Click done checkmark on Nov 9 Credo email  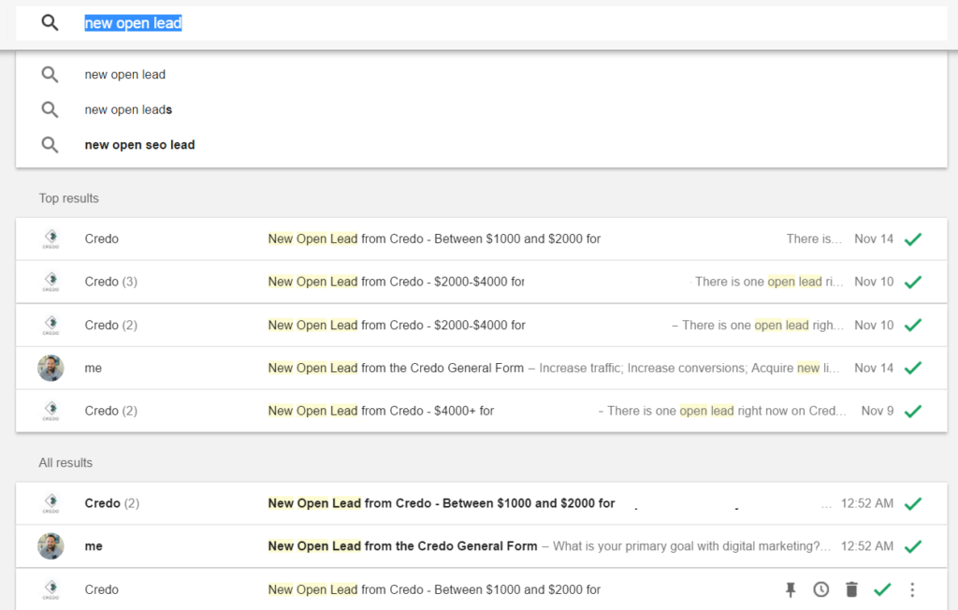913,412
